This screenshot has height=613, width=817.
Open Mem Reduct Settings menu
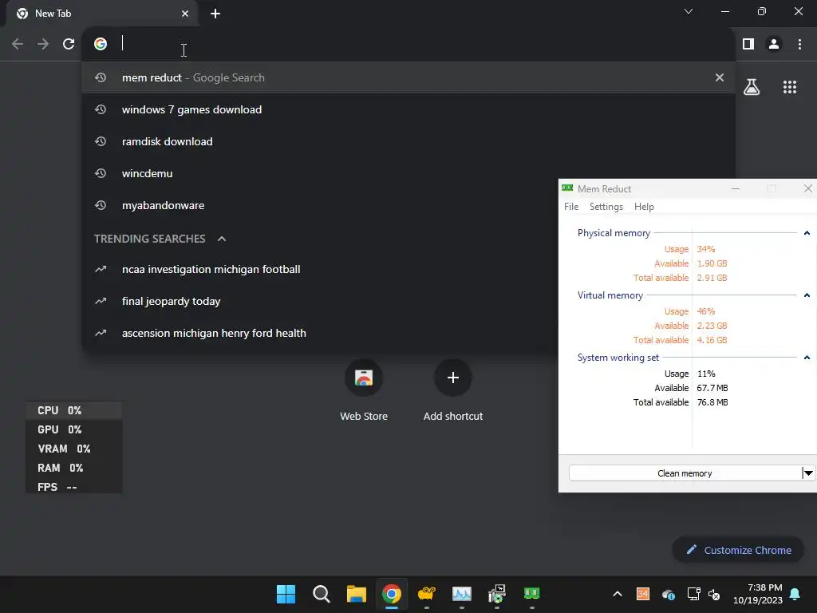point(606,207)
